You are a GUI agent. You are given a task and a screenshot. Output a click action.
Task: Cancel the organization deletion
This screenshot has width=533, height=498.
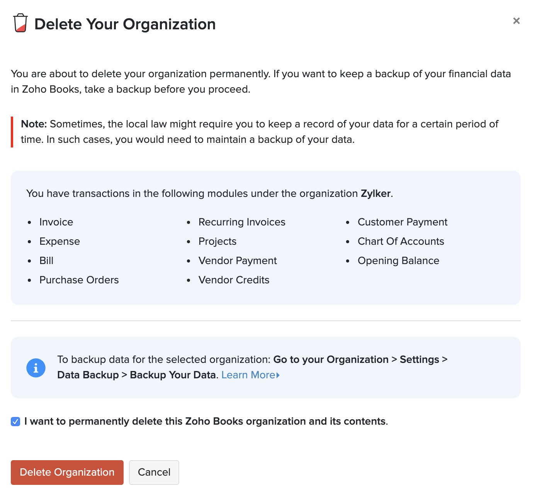[x=154, y=472]
